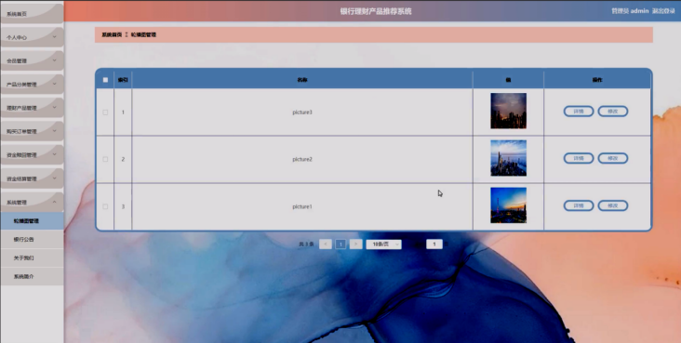Click 修改 button for picture1

click(613, 205)
